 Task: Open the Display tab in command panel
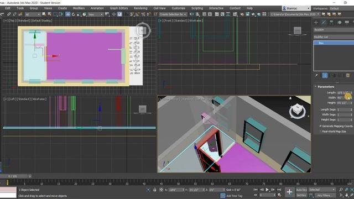347,22
